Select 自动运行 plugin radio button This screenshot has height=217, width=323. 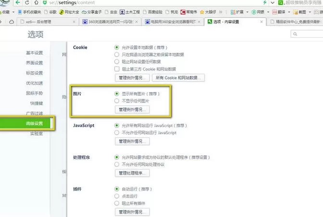click(x=117, y=189)
